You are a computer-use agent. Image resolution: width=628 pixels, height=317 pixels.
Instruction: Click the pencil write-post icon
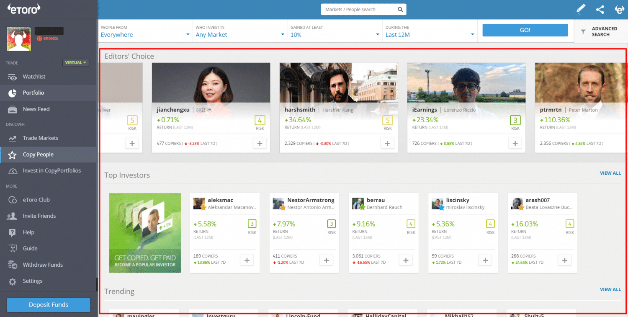tap(580, 9)
